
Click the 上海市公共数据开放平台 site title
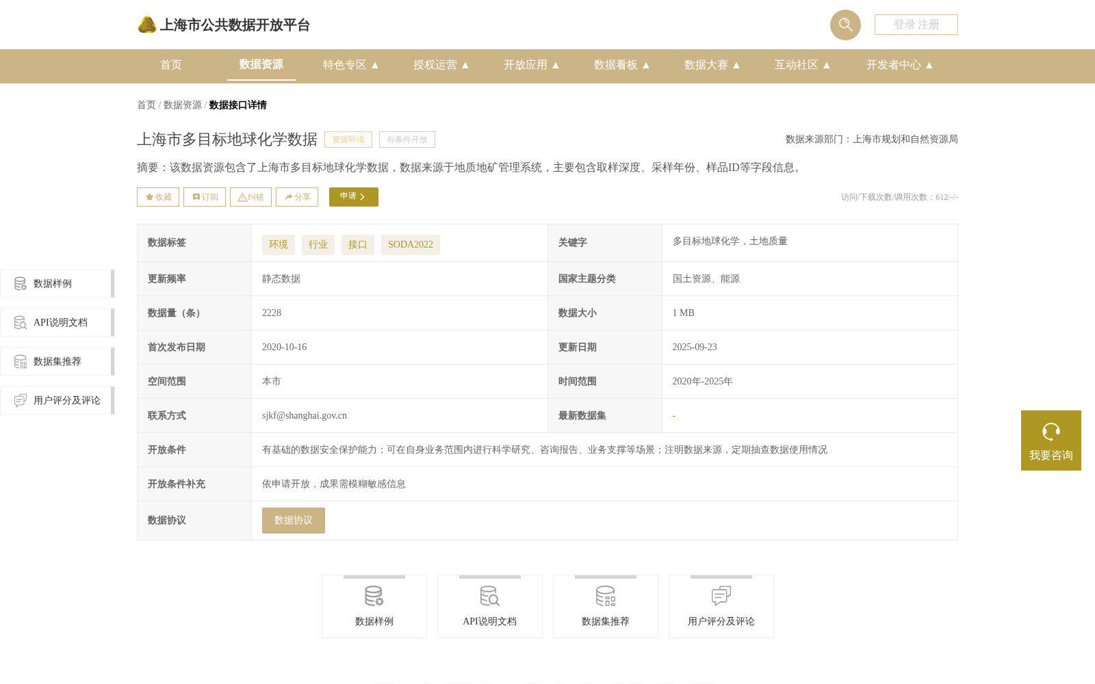(x=235, y=25)
